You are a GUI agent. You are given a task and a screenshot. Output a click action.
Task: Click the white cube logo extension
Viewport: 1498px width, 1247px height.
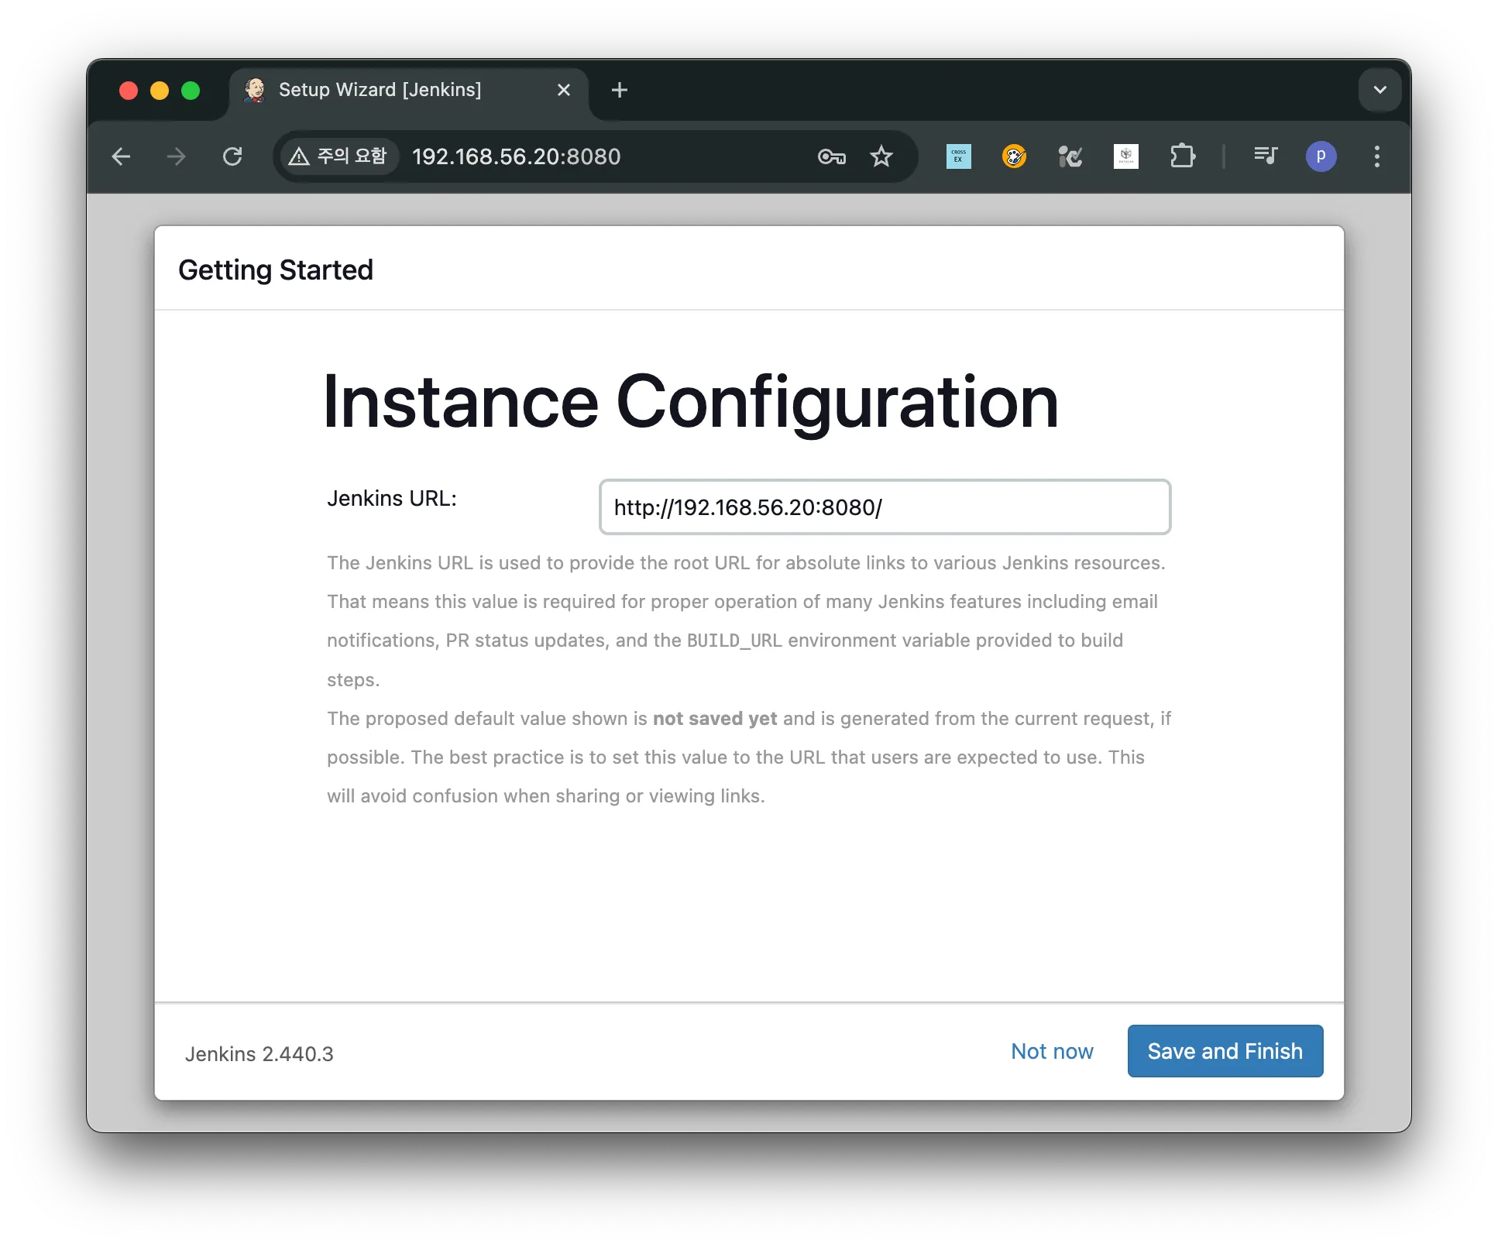[1125, 156]
